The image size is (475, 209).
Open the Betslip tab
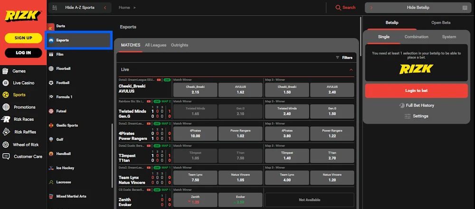pyautogui.click(x=392, y=23)
